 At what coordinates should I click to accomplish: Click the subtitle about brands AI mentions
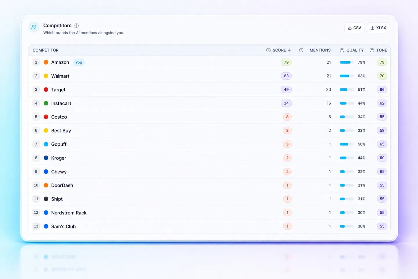click(84, 33)
